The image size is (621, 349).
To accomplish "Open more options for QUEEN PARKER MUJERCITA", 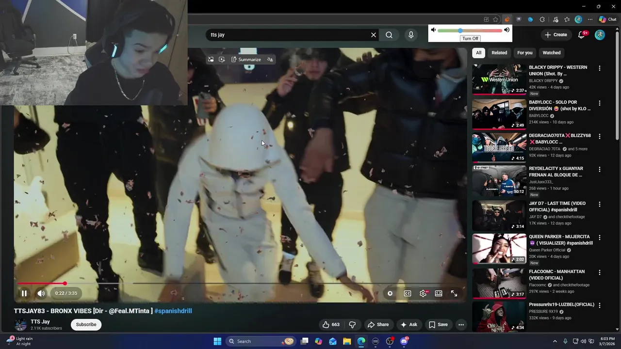I will pyautogui.click(x=600, y=238).
